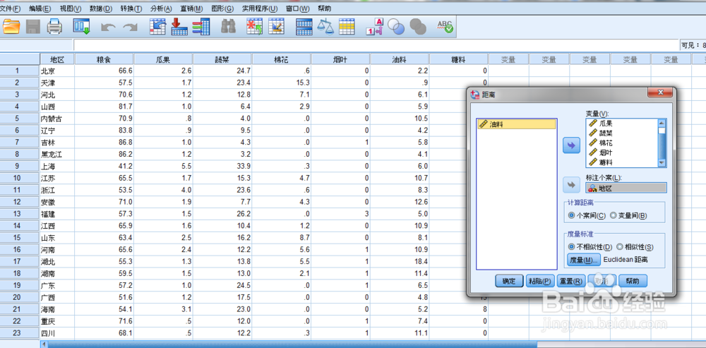Select the 烟叶 column header
Viewport: 706px width, 348px height.
[x=340, y=59]
